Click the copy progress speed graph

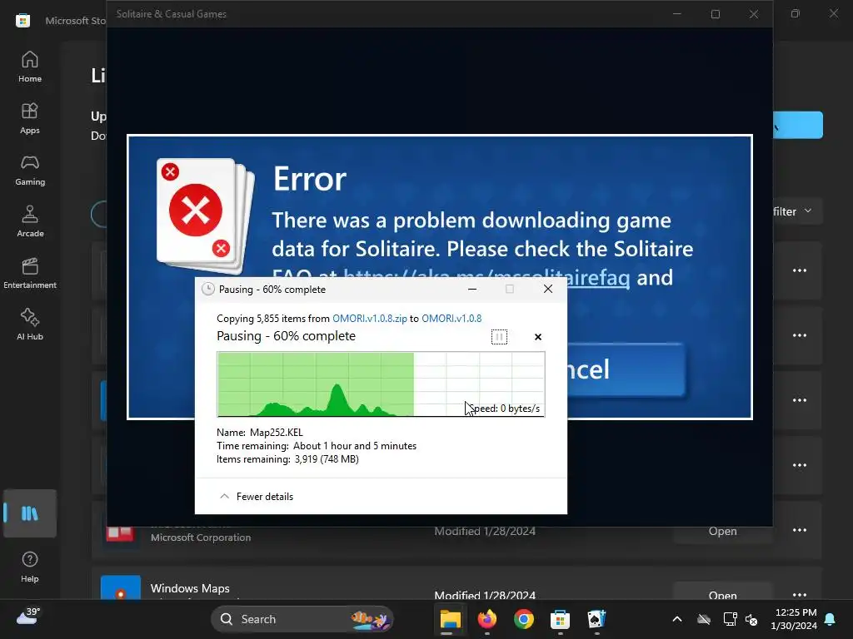[x=381, y=384]
